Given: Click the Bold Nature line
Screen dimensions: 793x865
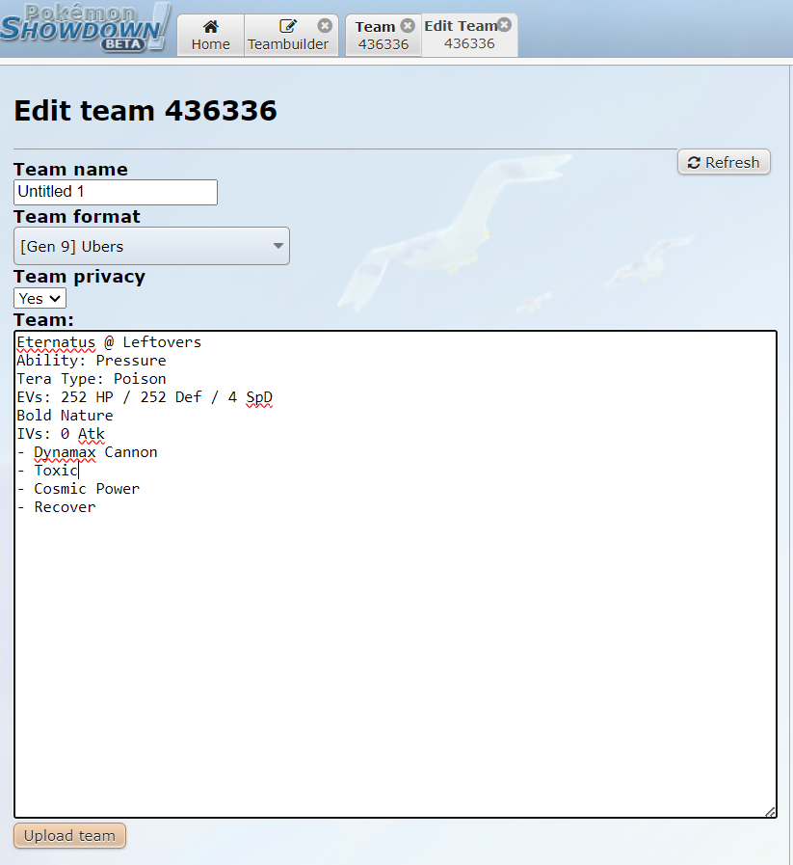Looking at the screenshot, I should 65,416.
